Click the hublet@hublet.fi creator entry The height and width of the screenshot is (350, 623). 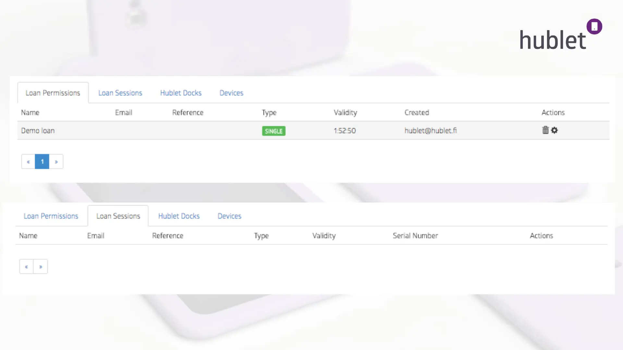click(x=430, y=131)
